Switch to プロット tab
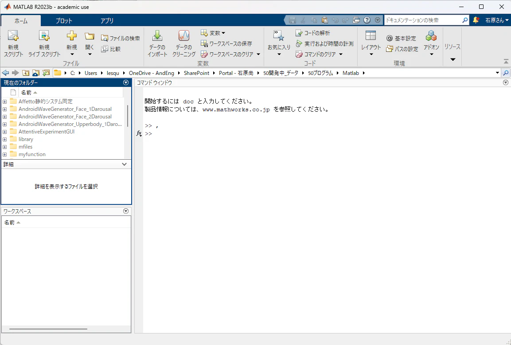This screenshot has width=511, height=345. [x=63, y=20]
